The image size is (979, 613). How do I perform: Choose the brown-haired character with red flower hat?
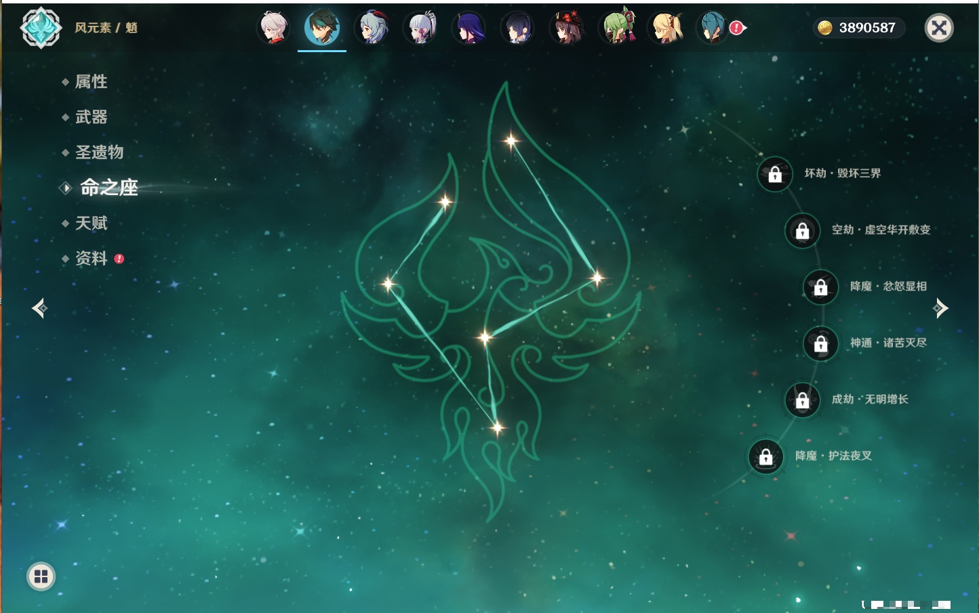(567, 28)
